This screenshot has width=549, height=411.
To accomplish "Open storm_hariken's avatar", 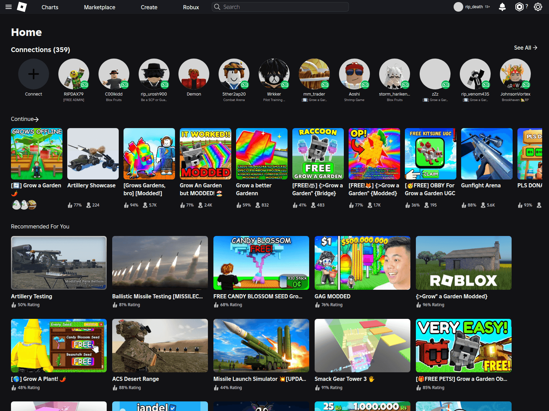I will point(395,74).
